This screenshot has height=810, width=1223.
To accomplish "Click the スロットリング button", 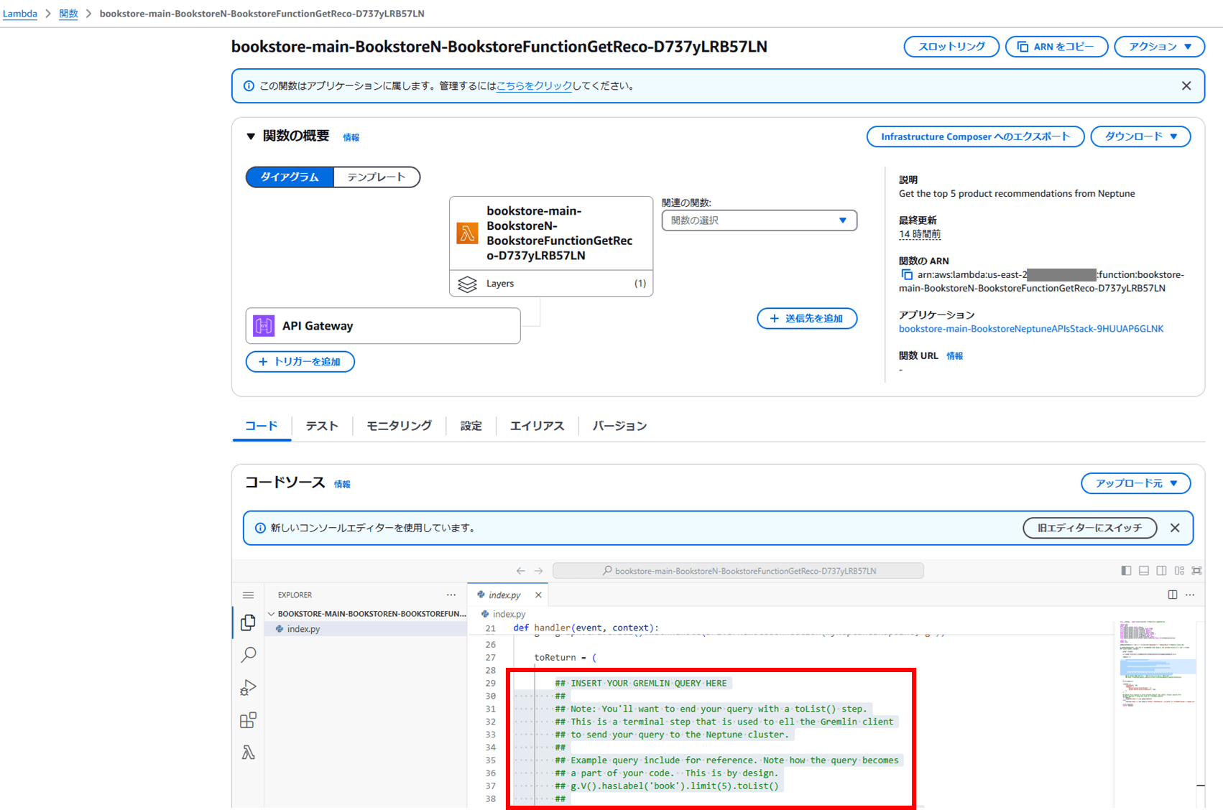I will tap(951, 47).
